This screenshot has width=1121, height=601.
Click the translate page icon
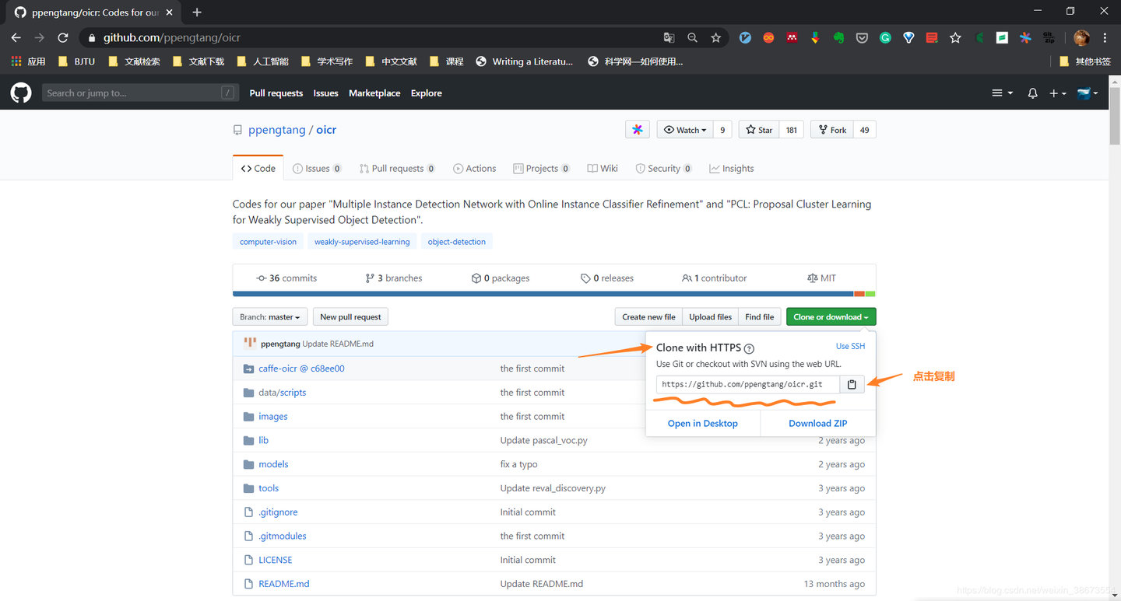[669, 37]
